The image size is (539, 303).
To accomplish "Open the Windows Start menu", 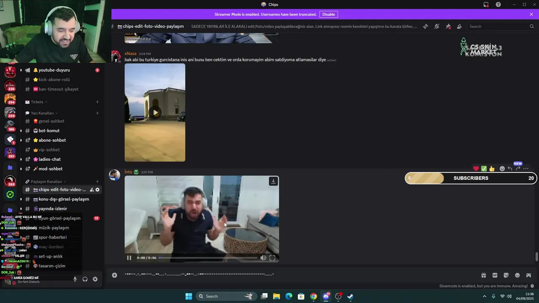I will pyautogui.click(x=189, y=296).
